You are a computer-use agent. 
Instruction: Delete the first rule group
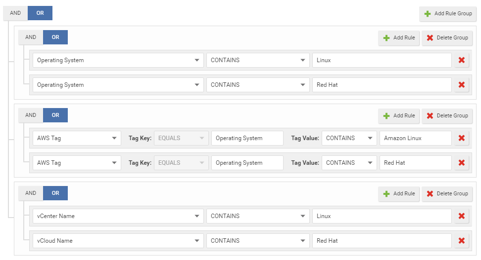pyautogui.click(x=447, y=37)
